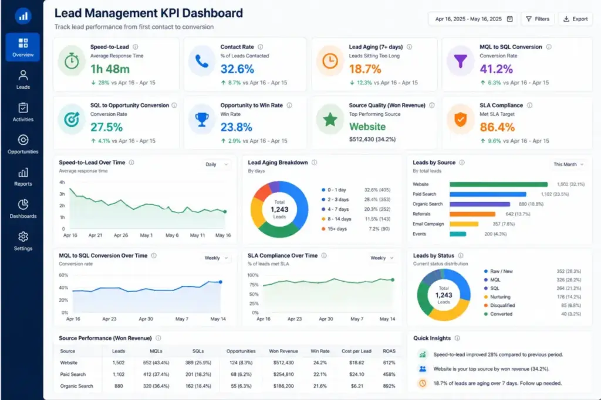Show info for MQL to SQL Conversion Over Time
601x400 pixels.
[154, 255]
